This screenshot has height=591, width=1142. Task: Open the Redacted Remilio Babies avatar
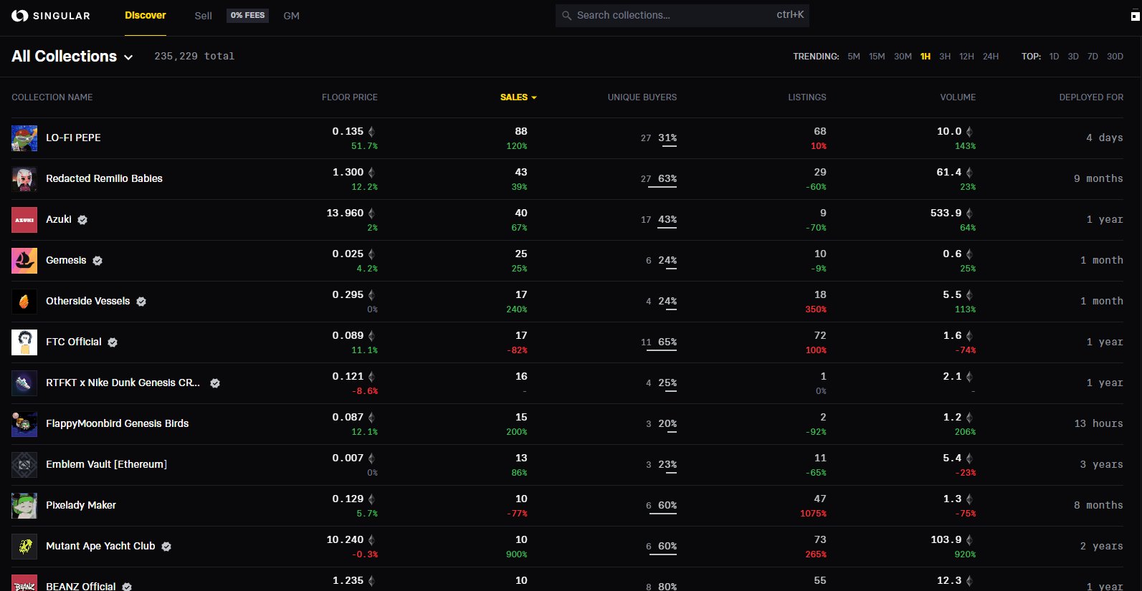pos(24,179)
